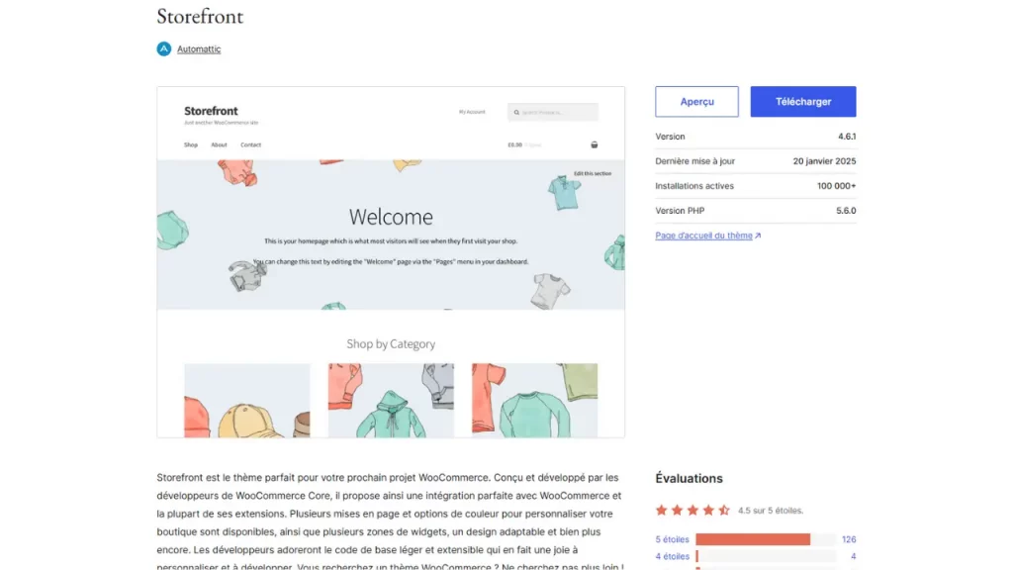Click the 5-star rating progress bar
The image size is (1013, 570).
(765, 539)
